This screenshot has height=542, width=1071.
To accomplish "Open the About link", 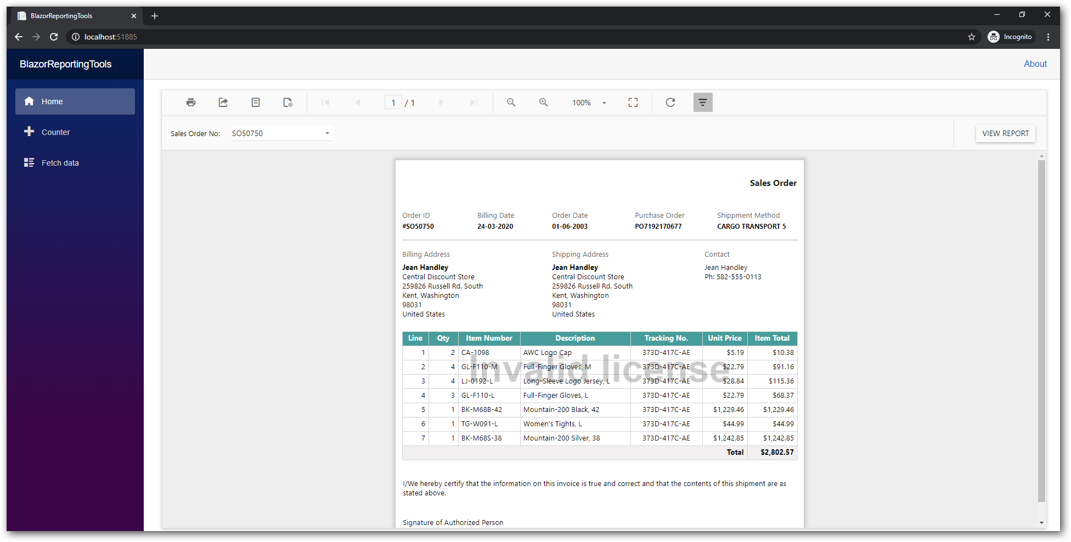I will click(x=1035, y=64).
